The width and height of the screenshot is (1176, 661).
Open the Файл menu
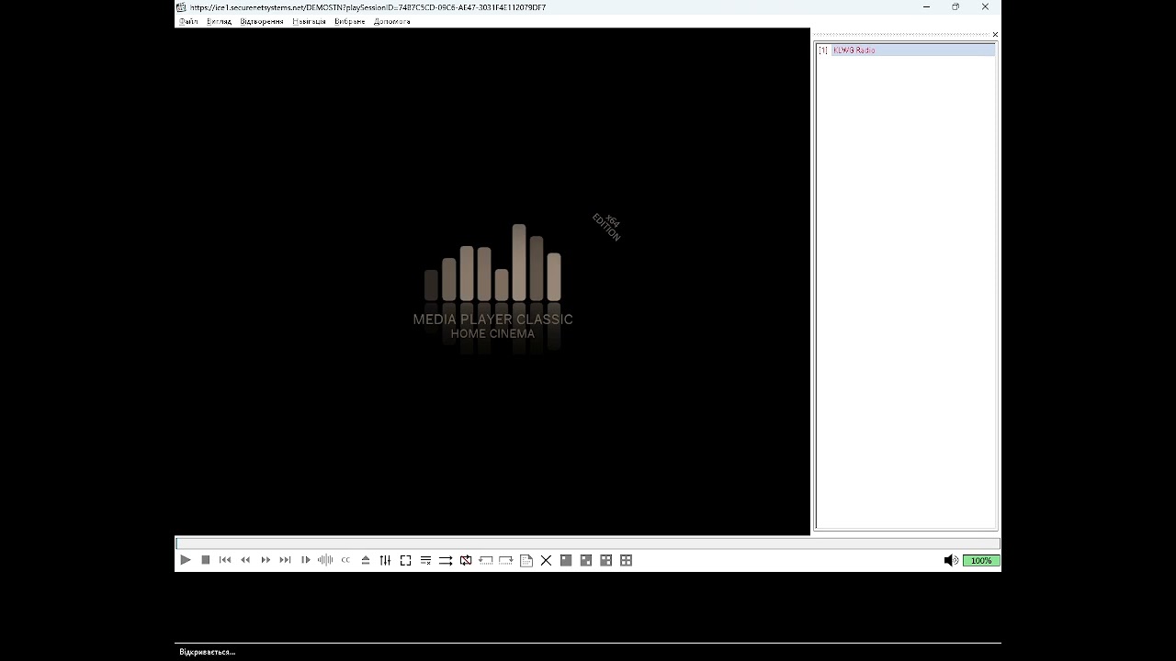(188, 21)
